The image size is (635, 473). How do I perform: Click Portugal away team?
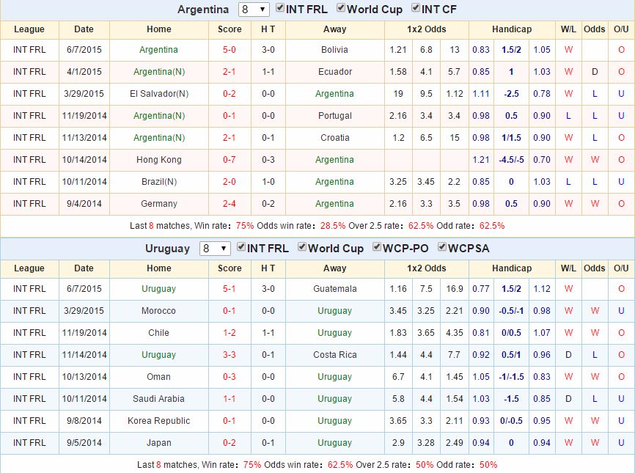click(334, 116)
